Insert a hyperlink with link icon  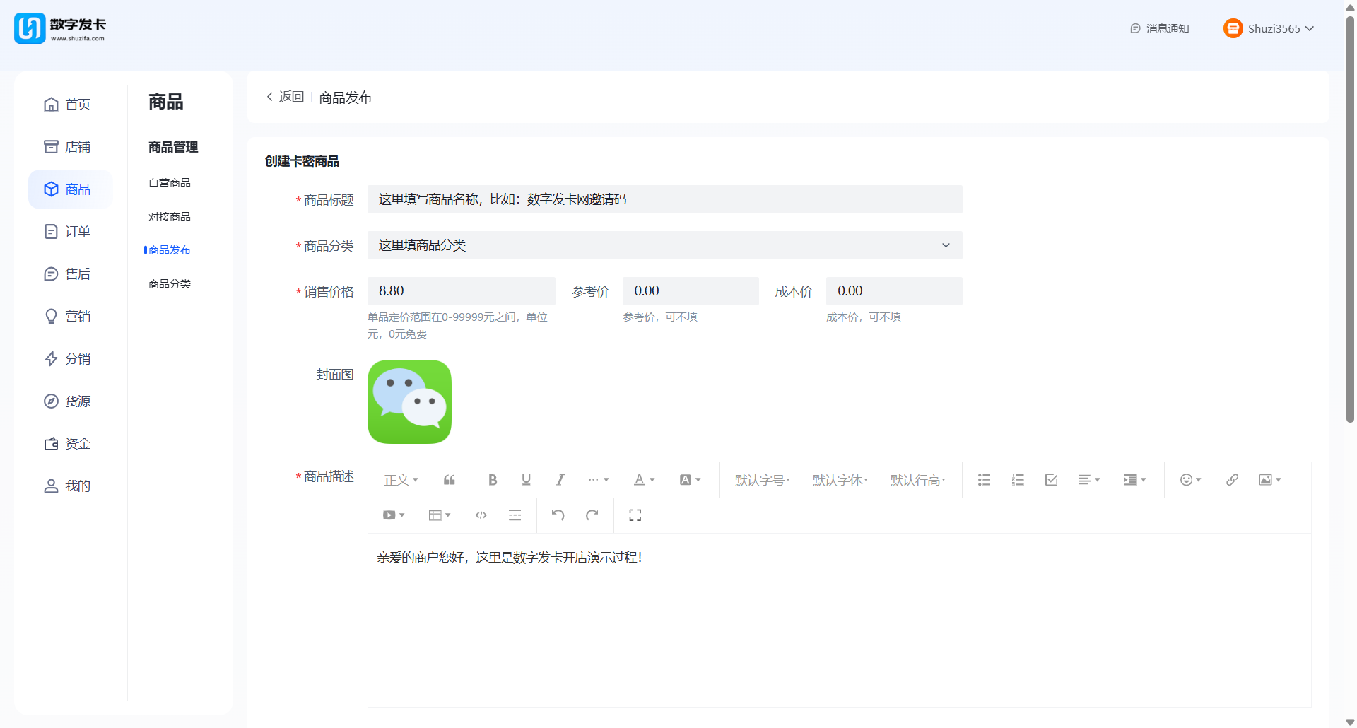[1232, 480]
